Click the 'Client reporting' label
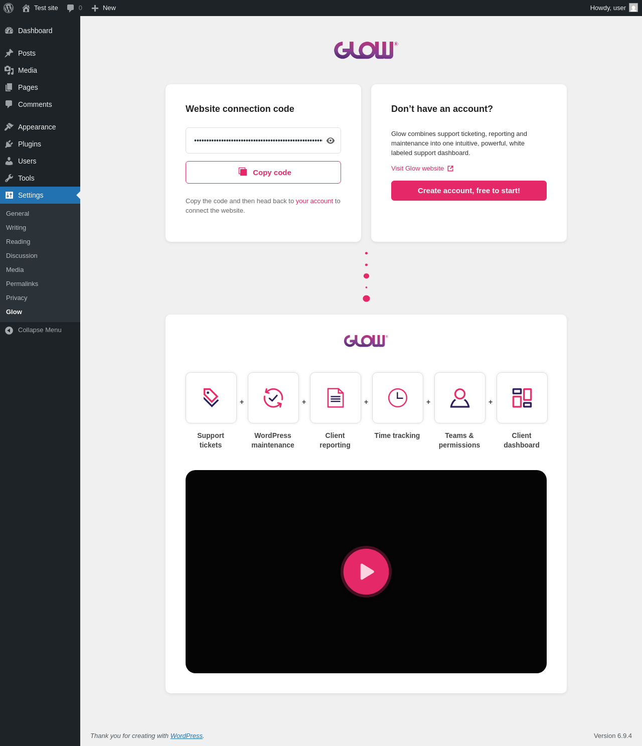Image resolution: width=642 pixels, height=746 pixels. [x=335, y=440]
